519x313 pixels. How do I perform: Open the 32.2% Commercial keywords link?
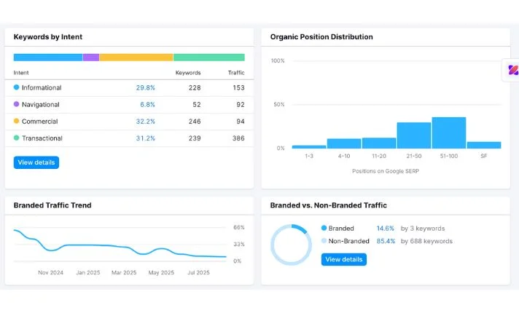pos(145,121)
